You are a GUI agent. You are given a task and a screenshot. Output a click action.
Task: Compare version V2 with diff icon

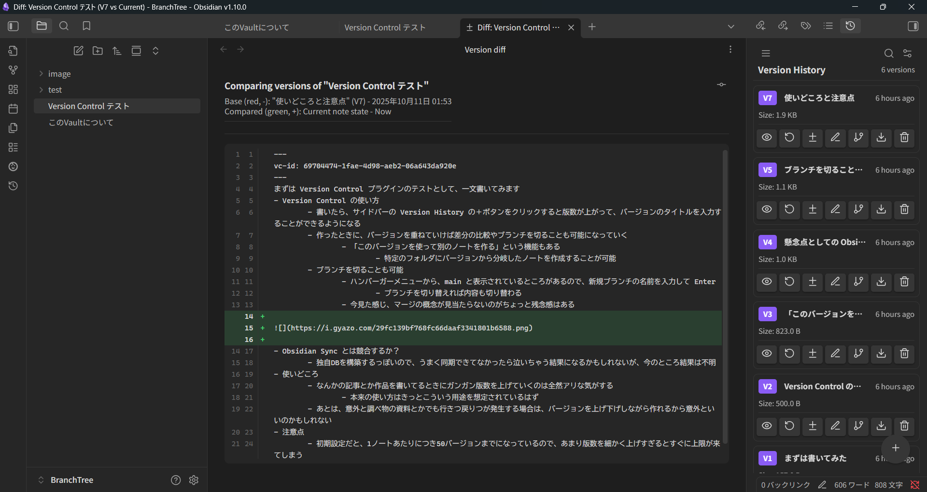813,426
